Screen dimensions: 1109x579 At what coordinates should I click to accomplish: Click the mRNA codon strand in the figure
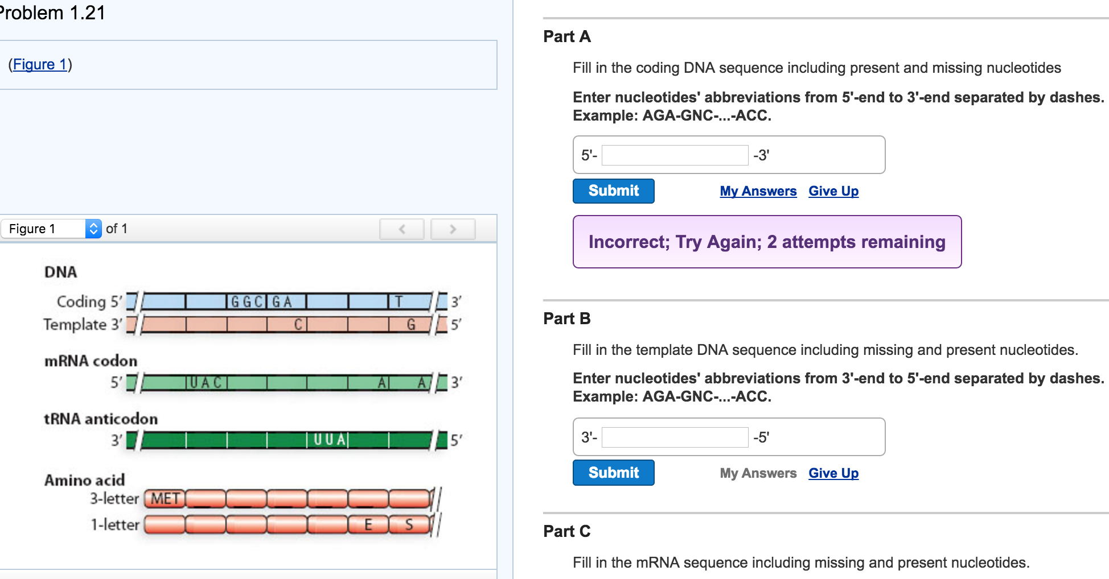[285, 383]
